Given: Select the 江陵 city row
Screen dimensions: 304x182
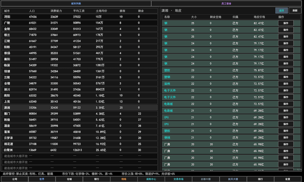Looking at the screenshot, I should tap(80, 41).
